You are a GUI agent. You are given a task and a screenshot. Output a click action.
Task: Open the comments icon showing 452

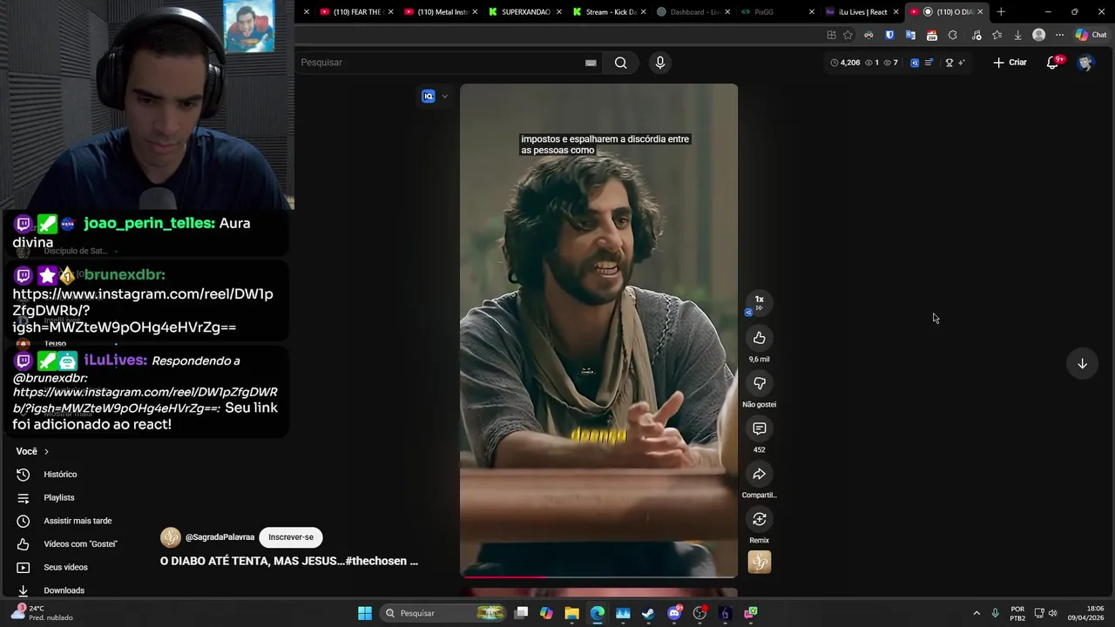pyautogui.click(x=759, y=428)
